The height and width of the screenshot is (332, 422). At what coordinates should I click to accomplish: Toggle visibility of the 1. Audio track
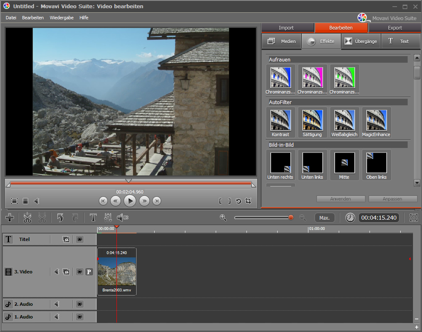80,317
